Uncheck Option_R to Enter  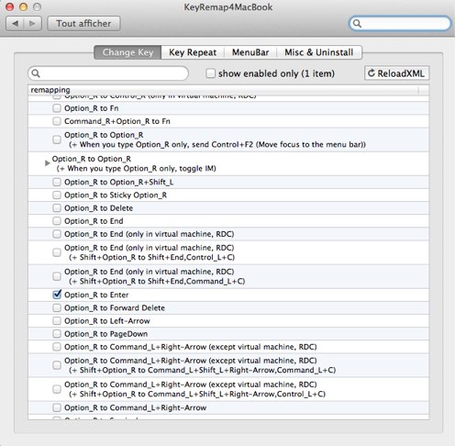coord(57,295)
